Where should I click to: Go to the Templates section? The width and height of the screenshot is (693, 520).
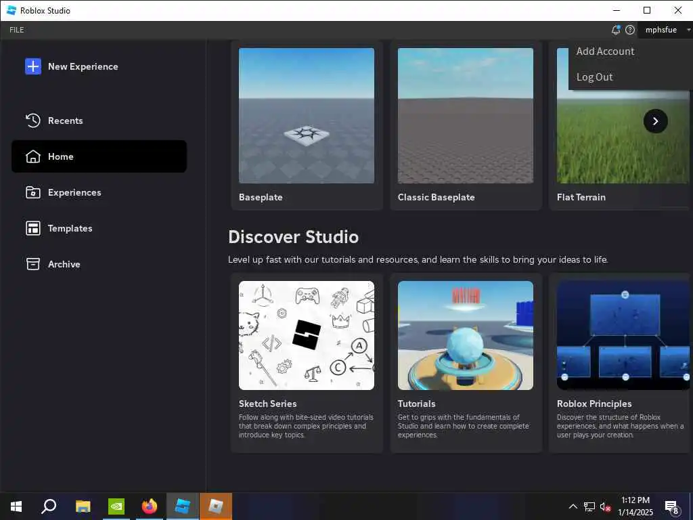[x=99, y=228]
